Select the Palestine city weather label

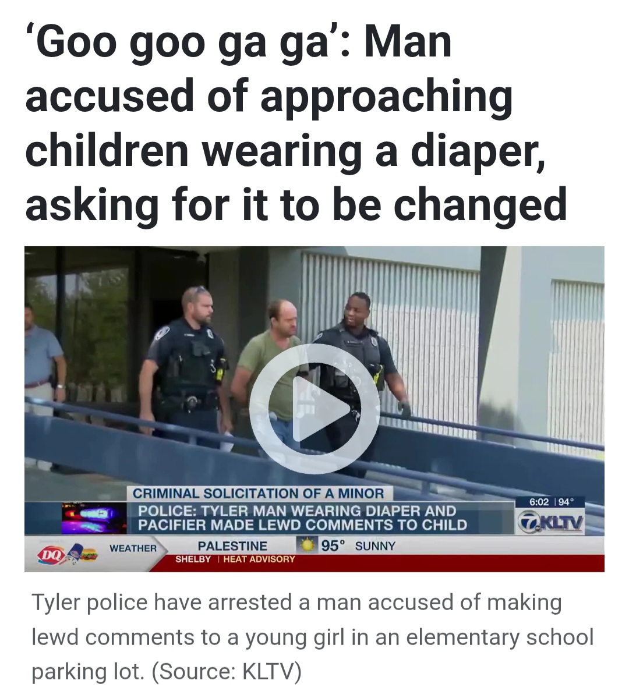point(232,545)
